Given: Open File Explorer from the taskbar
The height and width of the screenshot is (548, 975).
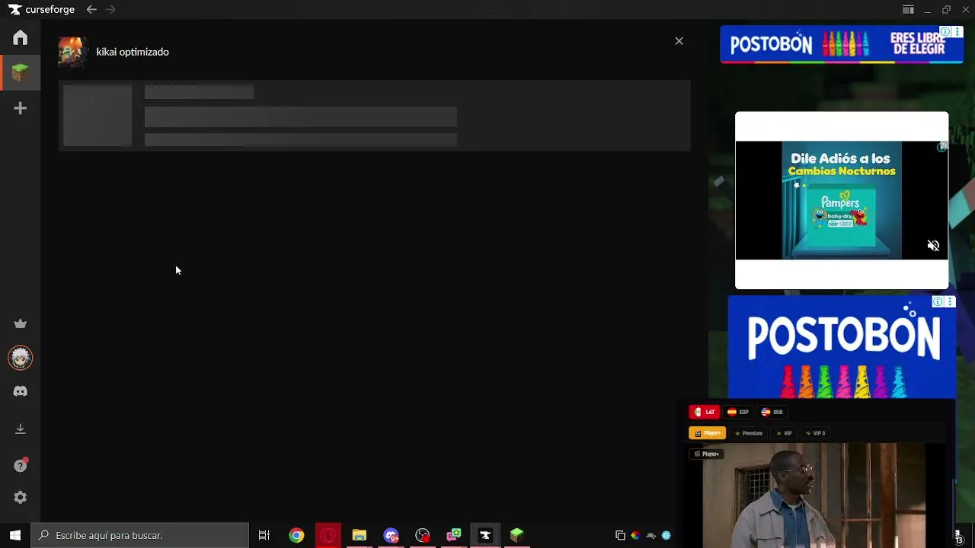Looking at the screenshot, I should coord(360,535).
